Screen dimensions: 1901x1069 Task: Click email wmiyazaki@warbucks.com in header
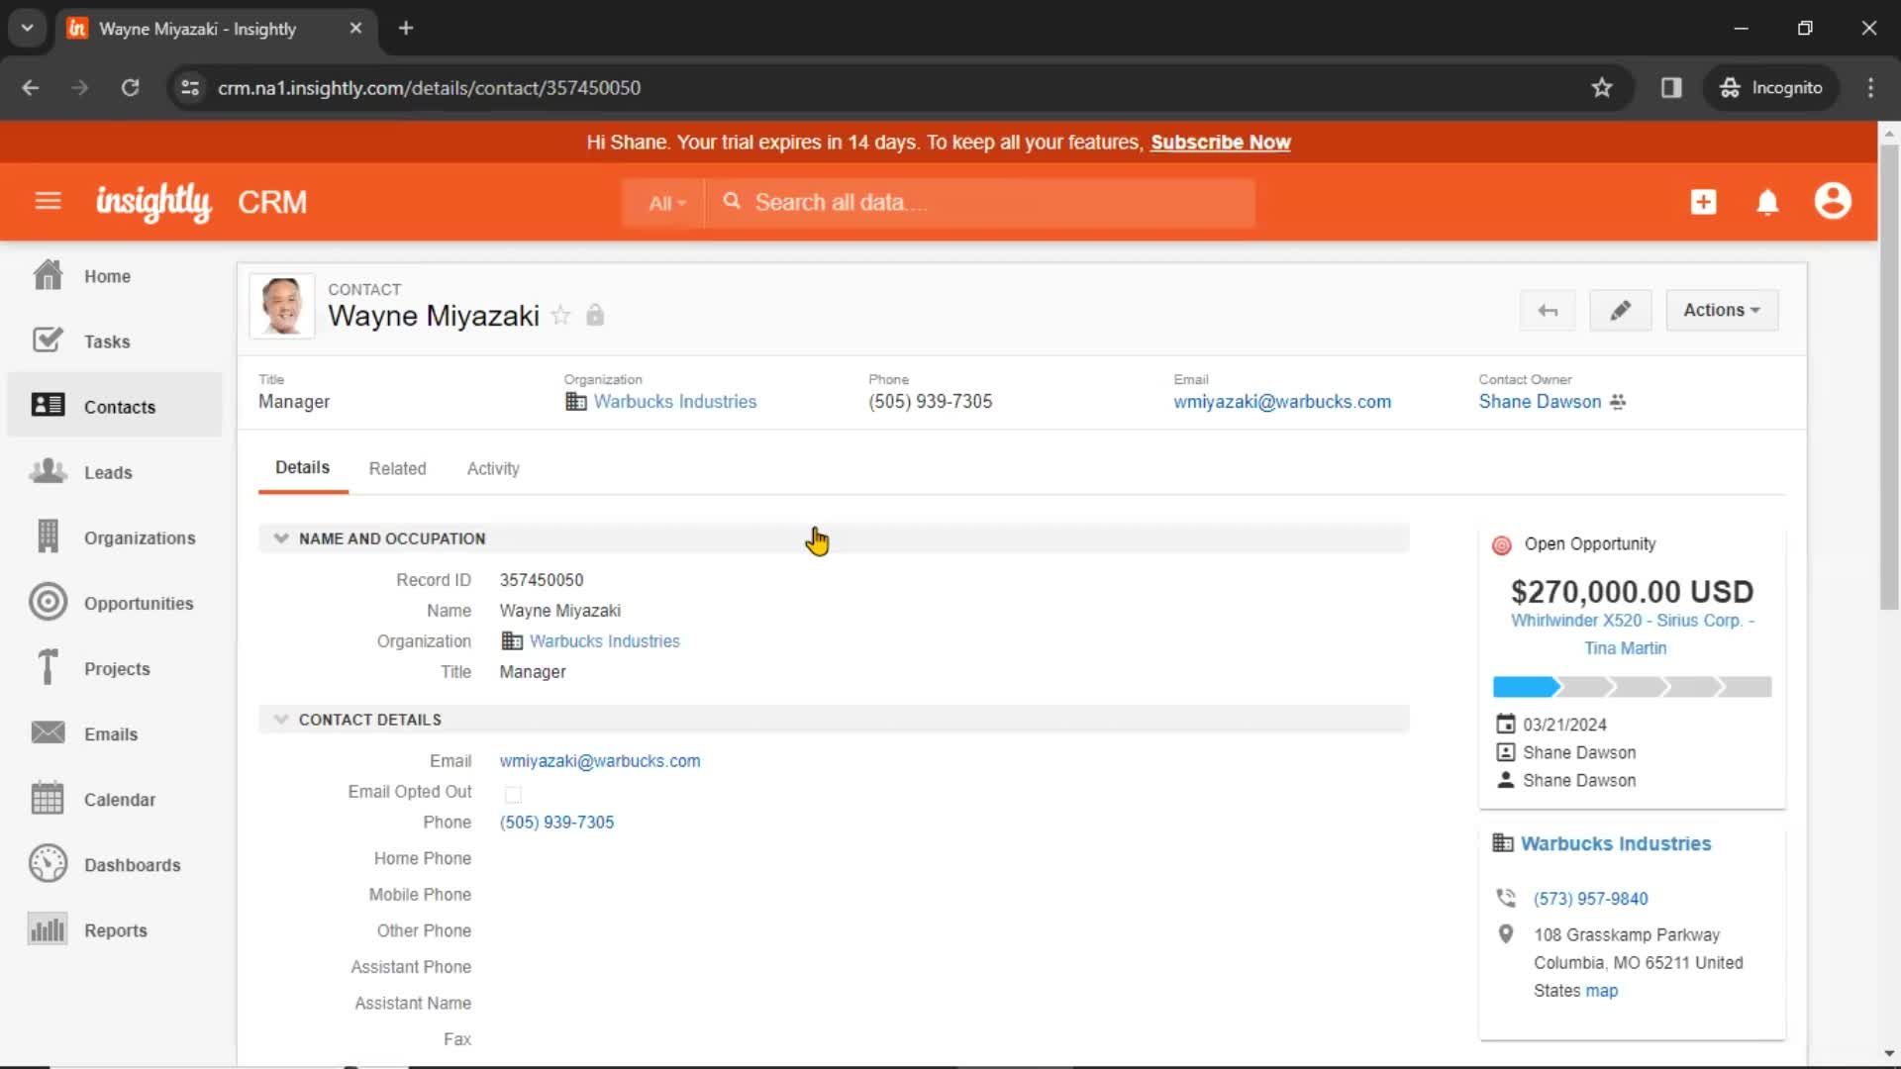tap(1282, 402)
